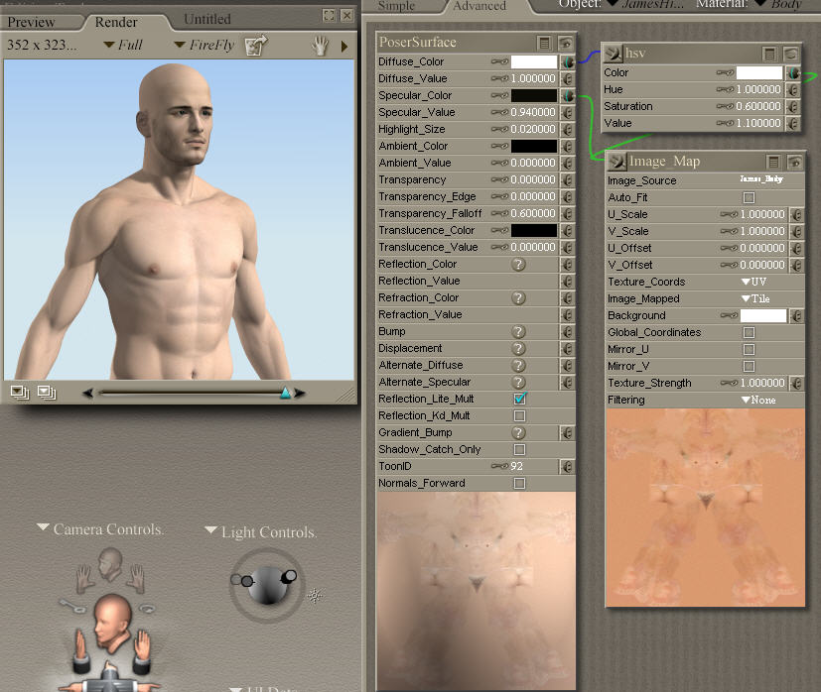Click the Bump question mark icon

coord(518,331)
